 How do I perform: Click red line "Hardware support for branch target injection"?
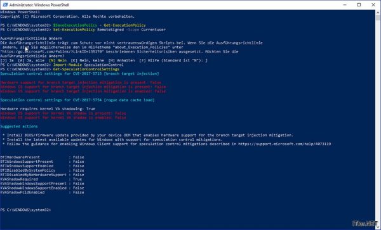(81, 82)
